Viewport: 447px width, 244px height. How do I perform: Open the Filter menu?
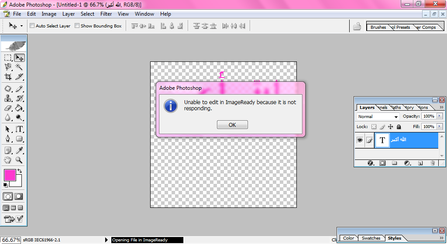click(106, 14)
